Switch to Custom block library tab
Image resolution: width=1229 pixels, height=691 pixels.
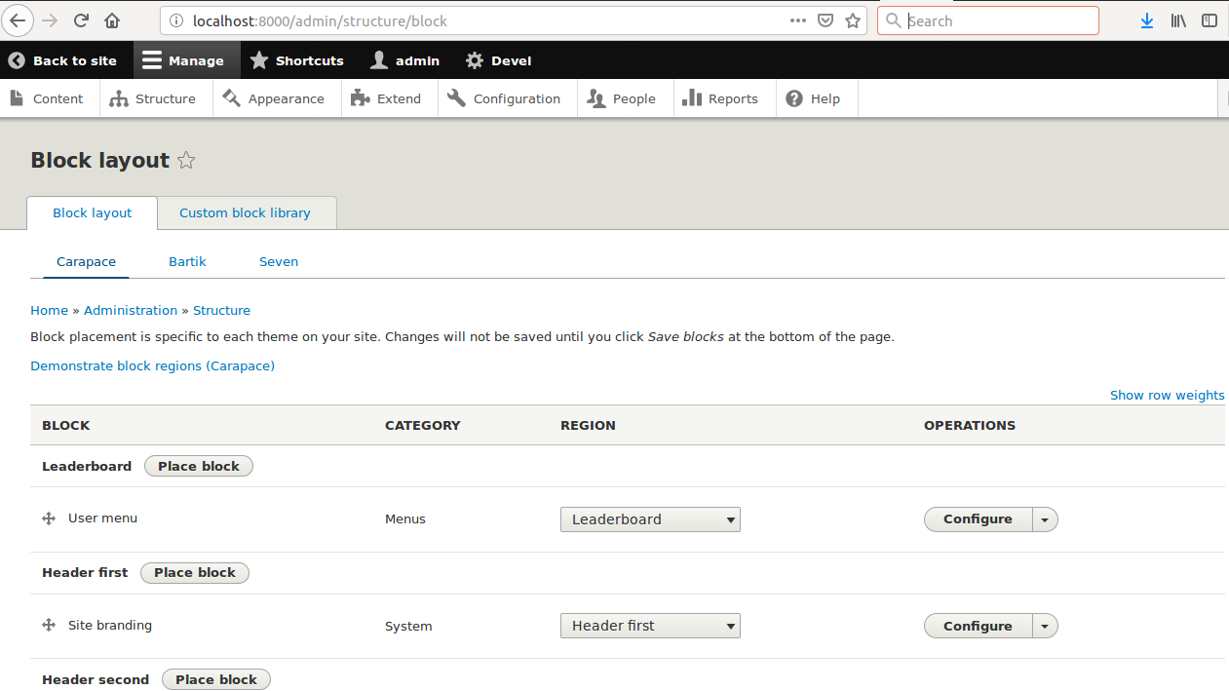(x=245, y=213)
